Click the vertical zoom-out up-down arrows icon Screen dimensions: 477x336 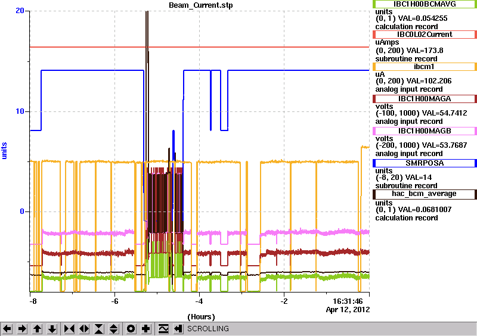click(x=113, y=329)
